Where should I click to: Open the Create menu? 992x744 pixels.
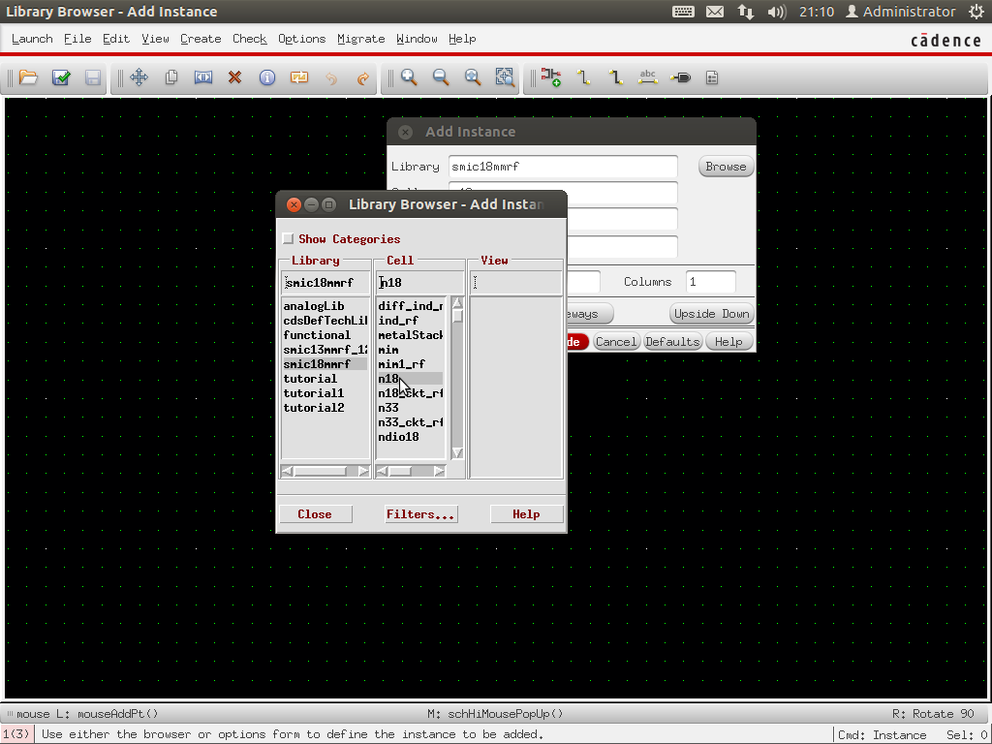(x=201, y=39)
